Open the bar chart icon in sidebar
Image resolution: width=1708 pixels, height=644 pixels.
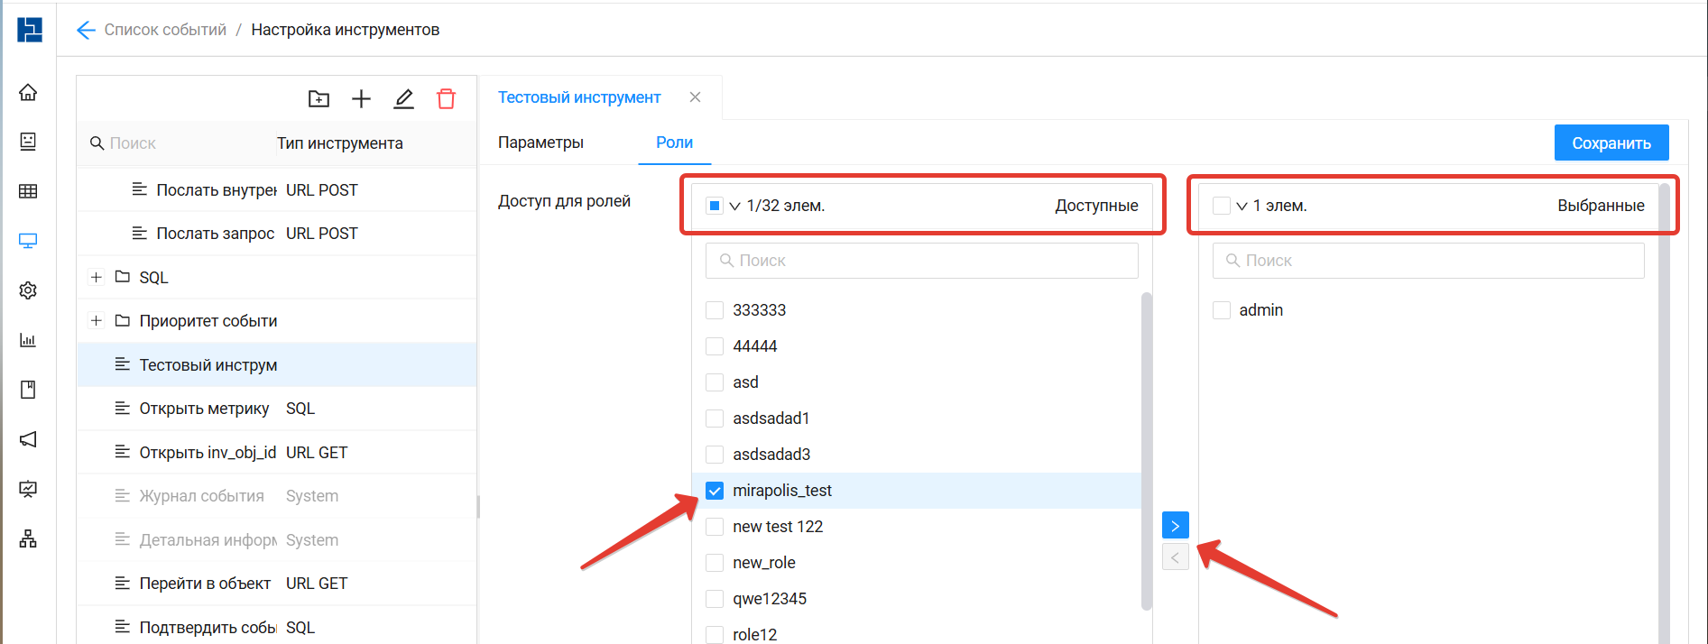(28, 340)
